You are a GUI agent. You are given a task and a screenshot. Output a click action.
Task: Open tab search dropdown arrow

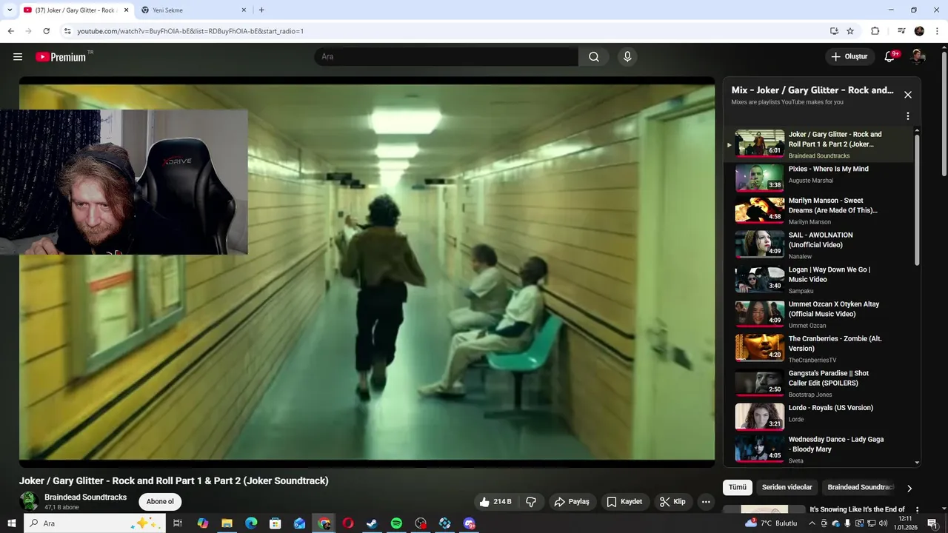point(10,10)
